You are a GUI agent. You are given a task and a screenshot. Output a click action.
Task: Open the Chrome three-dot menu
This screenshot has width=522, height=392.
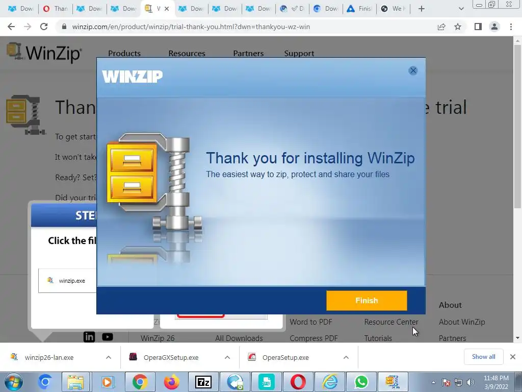(511, 27)
